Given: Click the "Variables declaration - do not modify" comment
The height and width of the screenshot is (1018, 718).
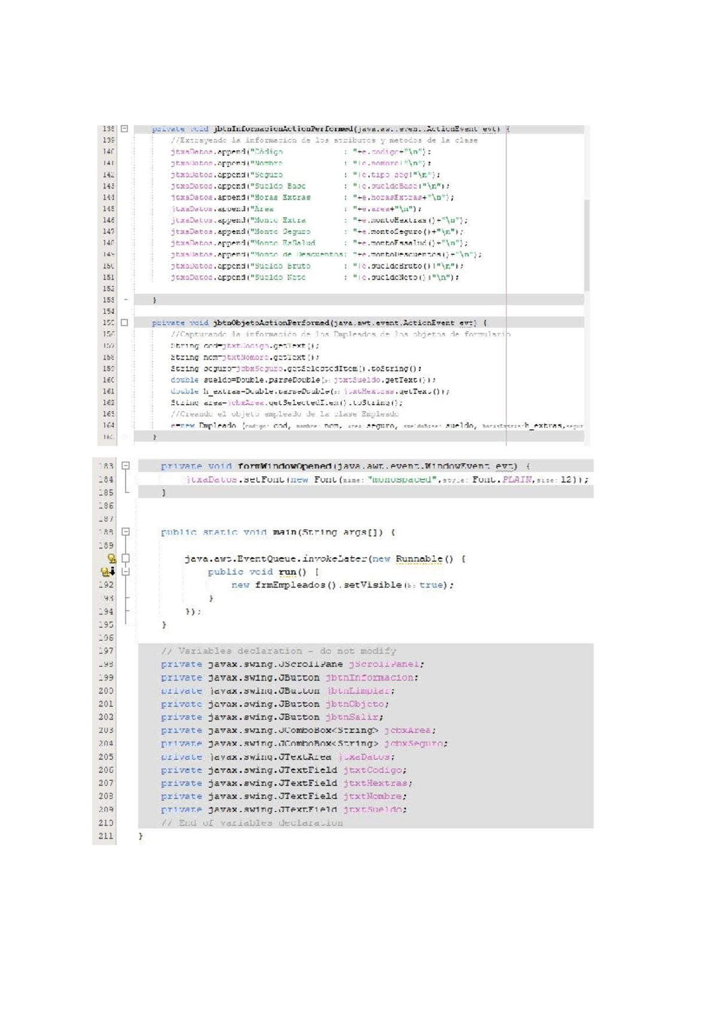Looking at the screenshot, I should pos(278,651).
